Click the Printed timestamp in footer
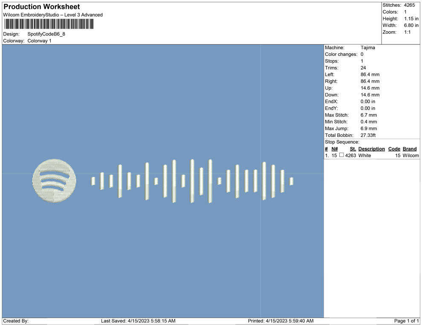 click(x=280, y=321)
